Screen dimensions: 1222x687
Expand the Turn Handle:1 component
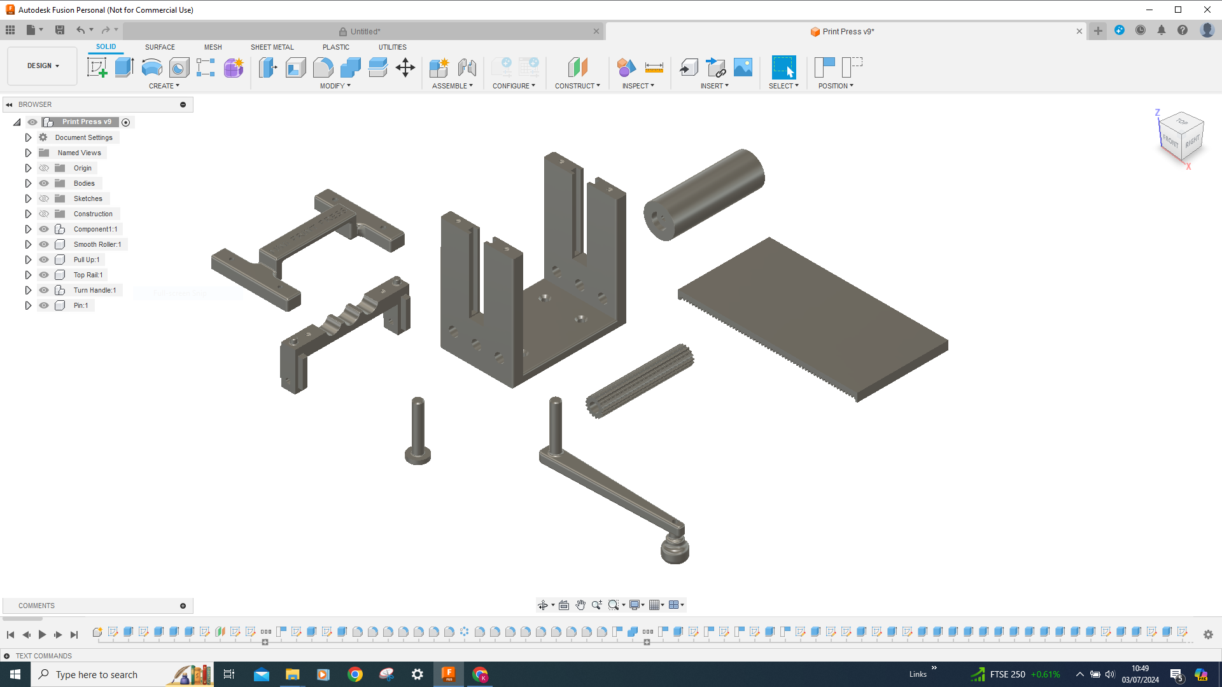click(x=28, y=290)
